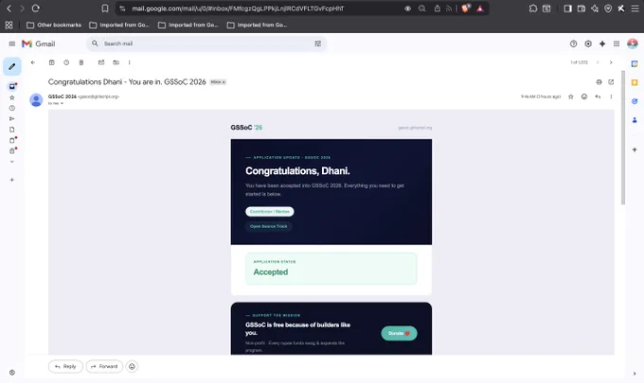644x383 pixels.
Task: Open Gmail support help icon
Action: 573,44
